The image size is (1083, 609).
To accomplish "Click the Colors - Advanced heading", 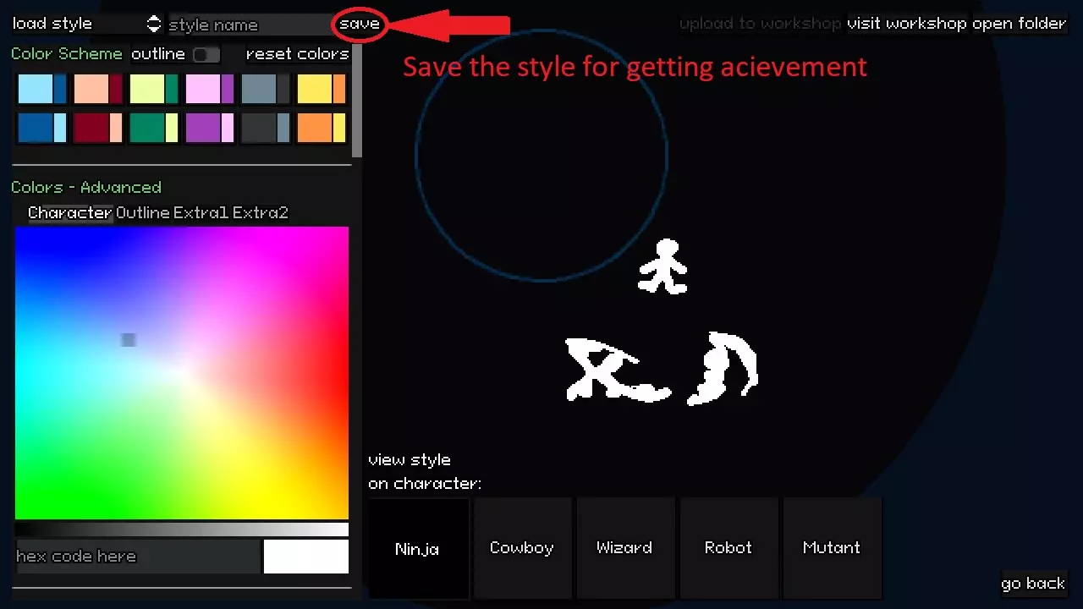I will pos(86,188).
